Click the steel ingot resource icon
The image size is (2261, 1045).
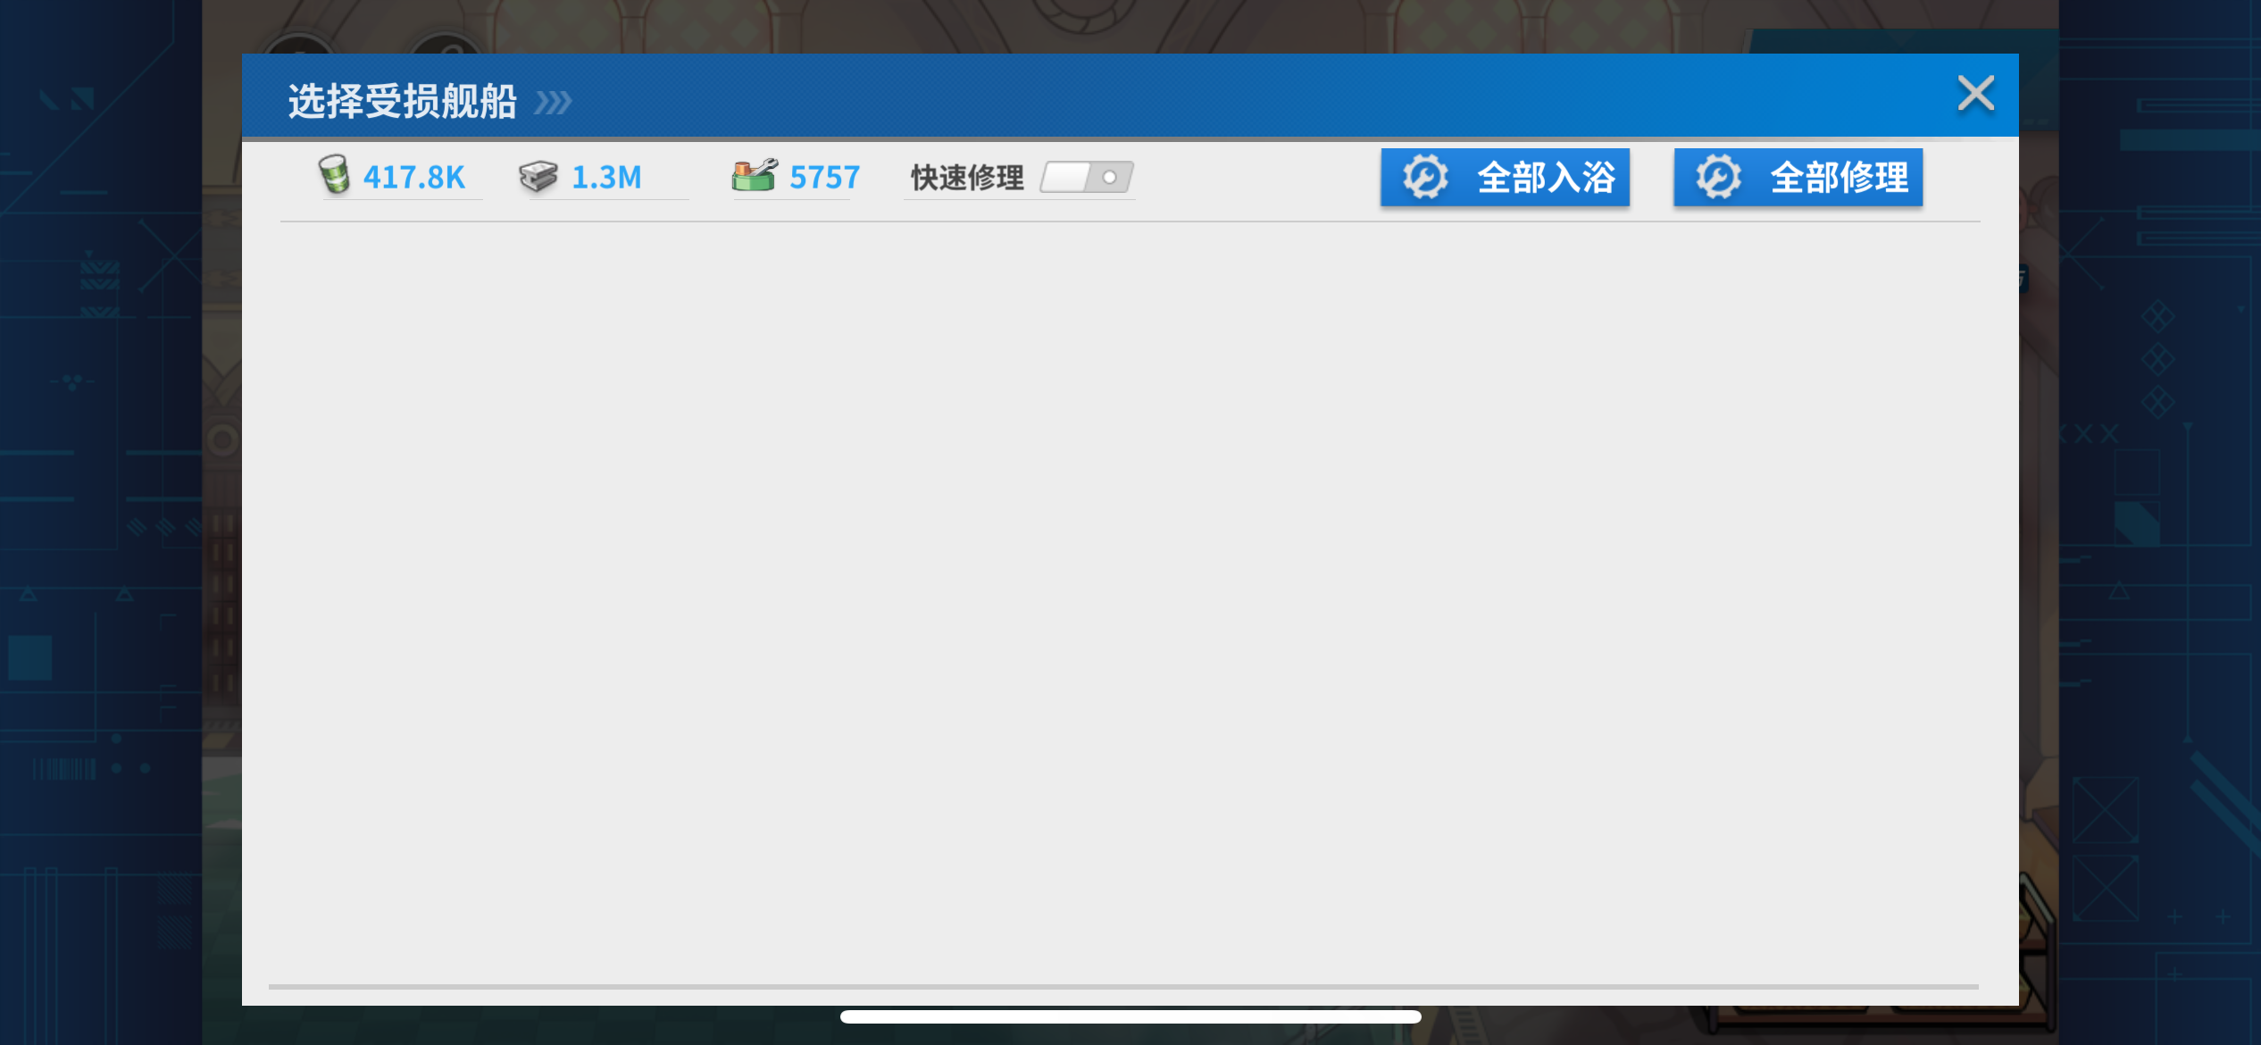coord(538,176)
